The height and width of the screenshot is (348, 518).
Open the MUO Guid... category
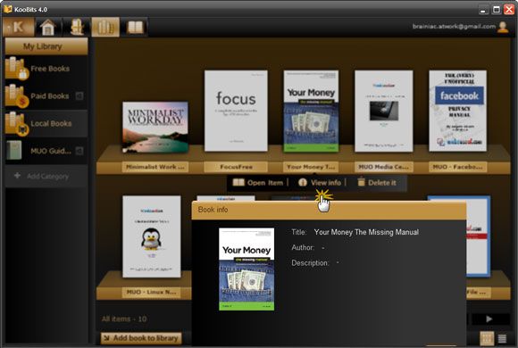click(46, 151)
